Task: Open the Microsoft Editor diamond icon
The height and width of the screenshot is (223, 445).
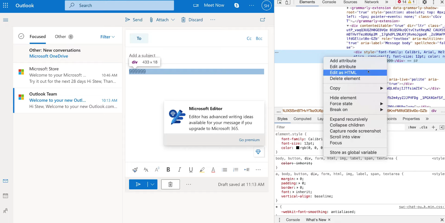Action: pyautogui.click(x=258, y=152)
